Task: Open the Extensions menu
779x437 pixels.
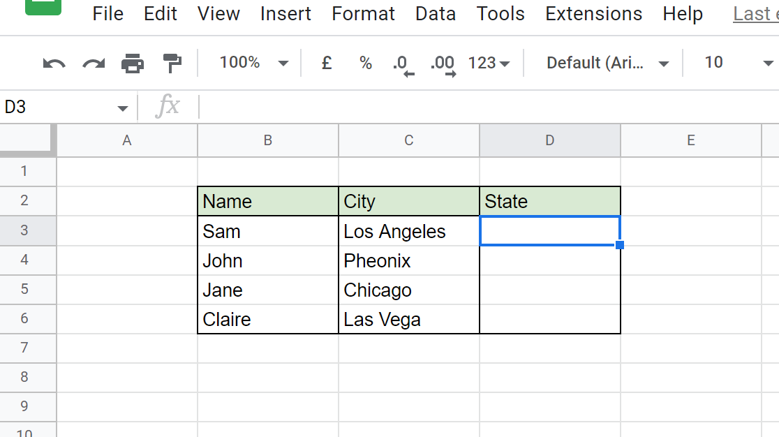Action: (593, 13)
